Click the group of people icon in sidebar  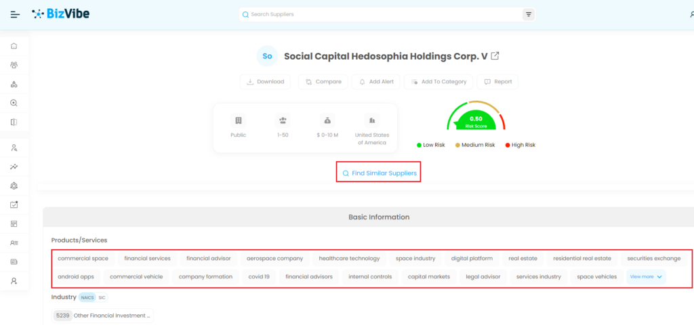pyautogui.click(x=14, y=66)
